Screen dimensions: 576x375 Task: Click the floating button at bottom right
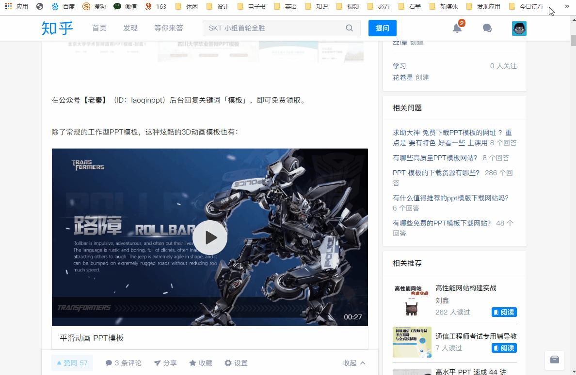pyautogui.click(x=554, y=360)
